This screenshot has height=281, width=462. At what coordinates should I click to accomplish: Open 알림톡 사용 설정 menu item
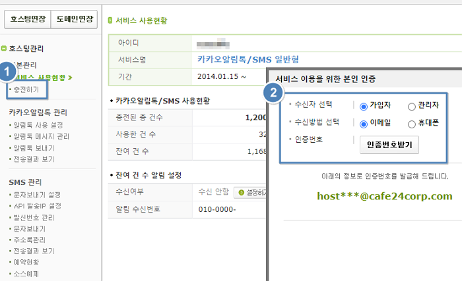pyautogui.click(x=38, y=125)
